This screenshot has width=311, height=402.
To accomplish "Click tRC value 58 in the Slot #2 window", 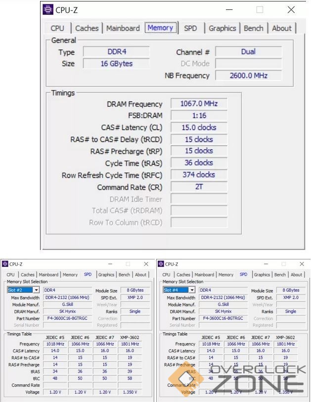I will pyautogui.click(x=130, y=378).
